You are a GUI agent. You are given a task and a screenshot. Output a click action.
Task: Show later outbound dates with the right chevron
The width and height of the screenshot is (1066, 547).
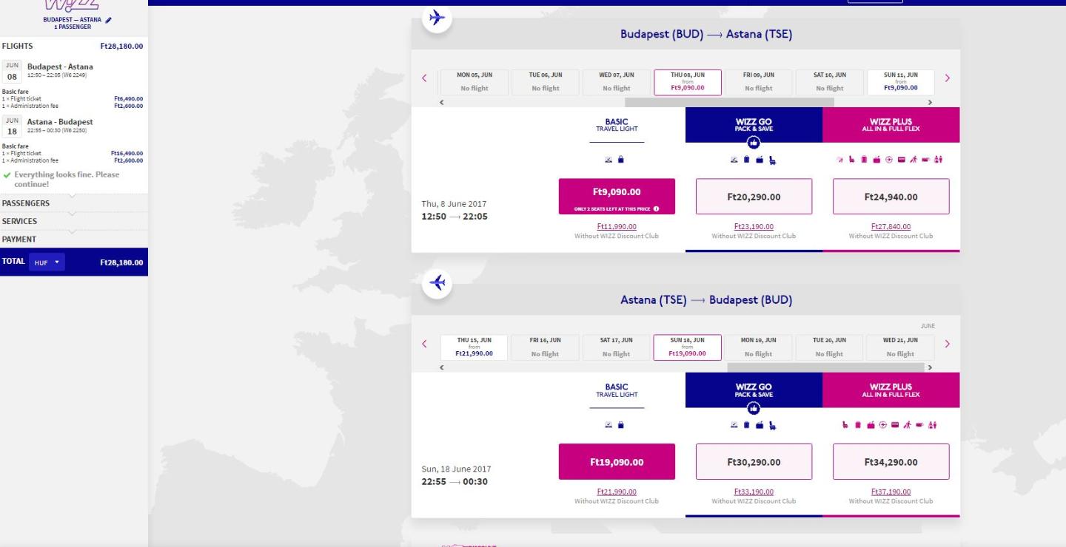click(947, 78)
